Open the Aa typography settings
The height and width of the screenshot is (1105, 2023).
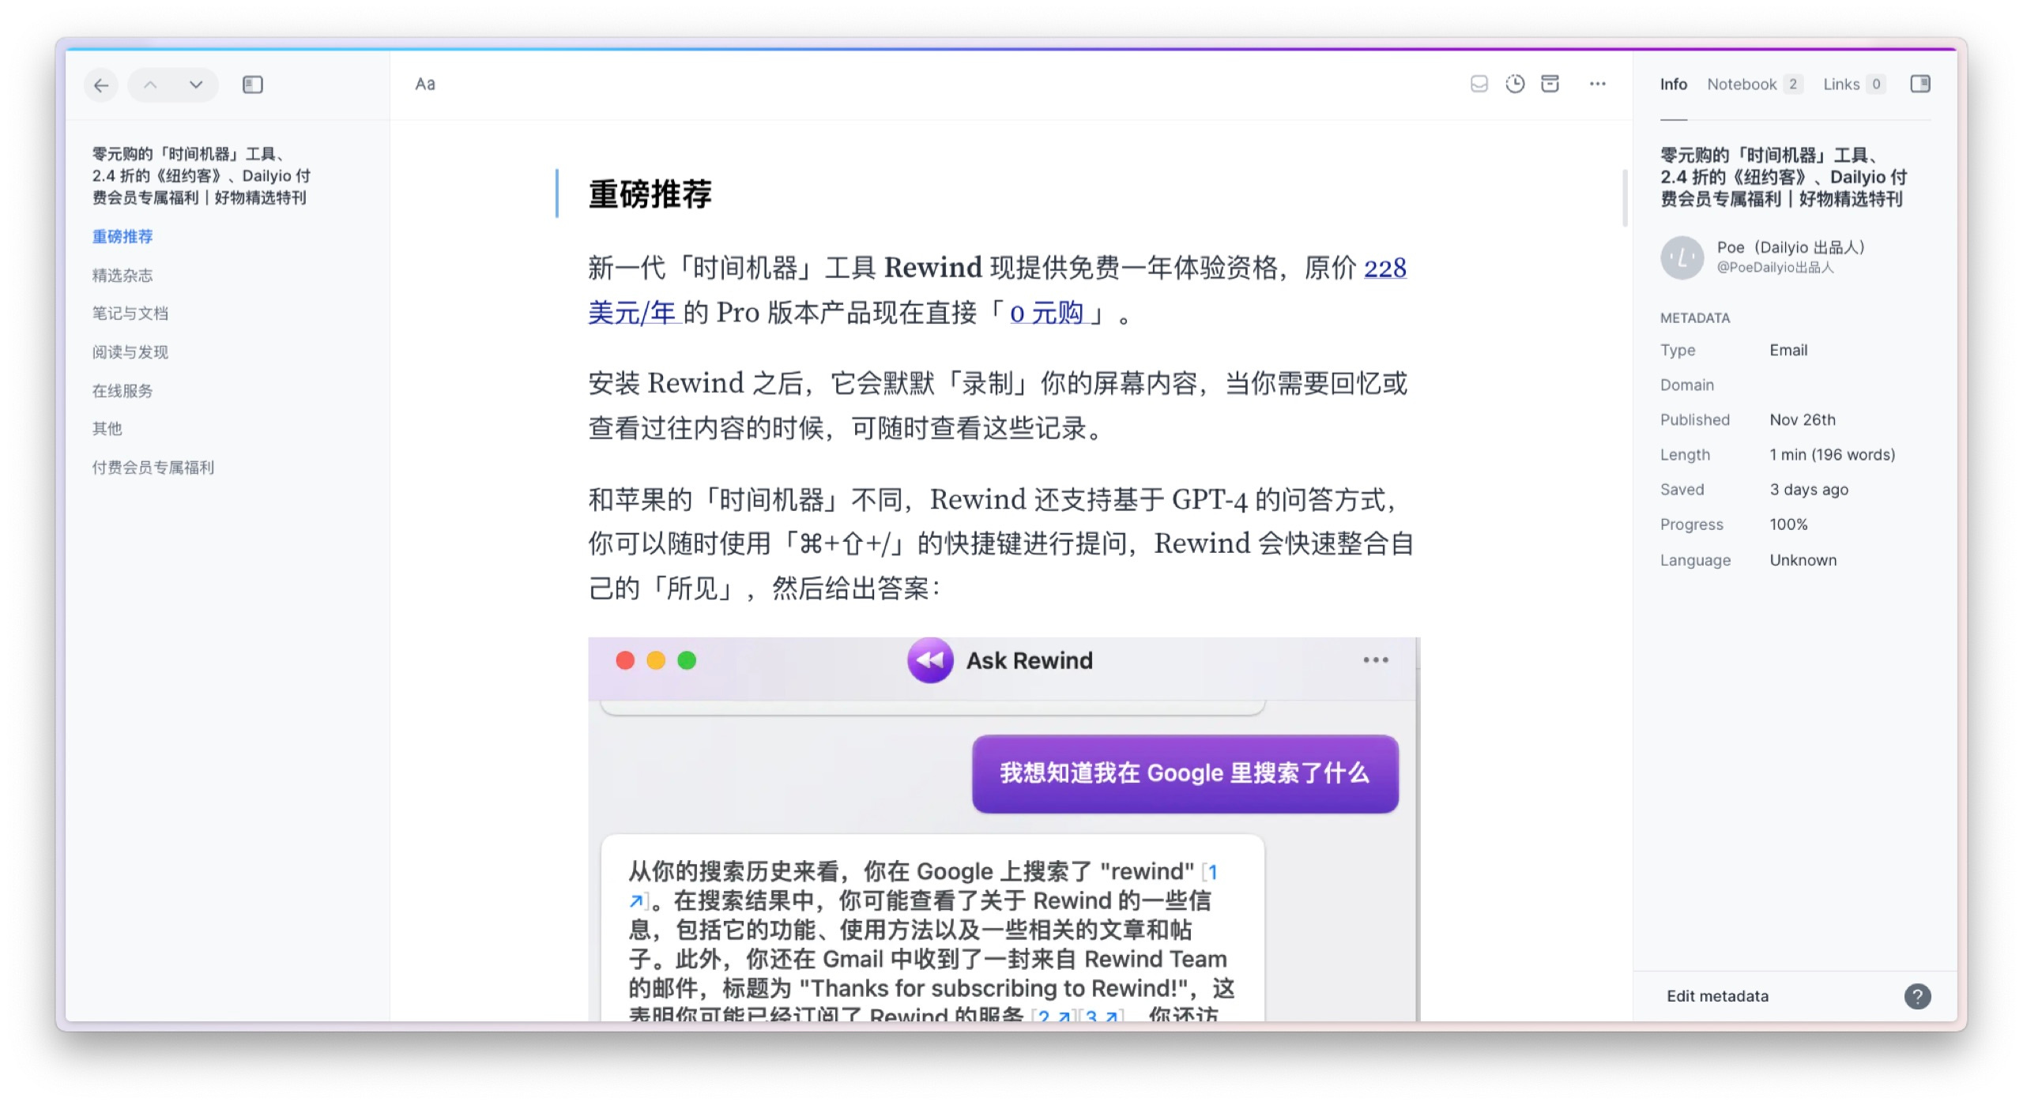pos(425,84)
